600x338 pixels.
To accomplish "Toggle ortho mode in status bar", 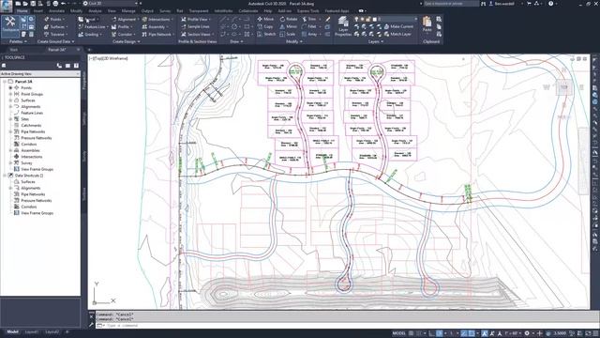I will coord(432,333).
